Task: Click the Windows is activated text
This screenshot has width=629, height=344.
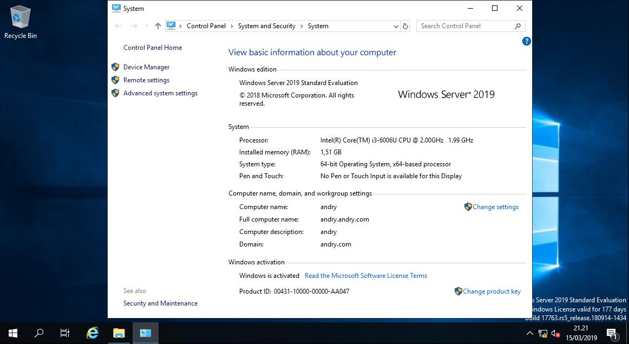Action: pyautogui.click(x=269, y=275)
